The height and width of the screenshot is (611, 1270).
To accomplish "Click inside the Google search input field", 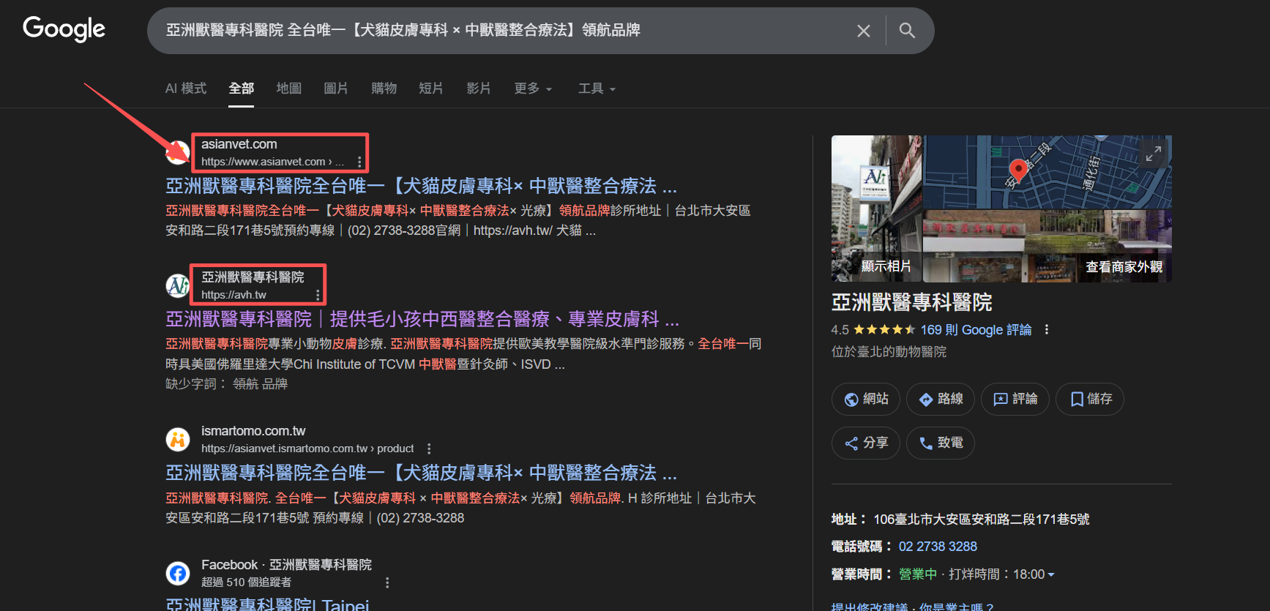I will [498, 31].
